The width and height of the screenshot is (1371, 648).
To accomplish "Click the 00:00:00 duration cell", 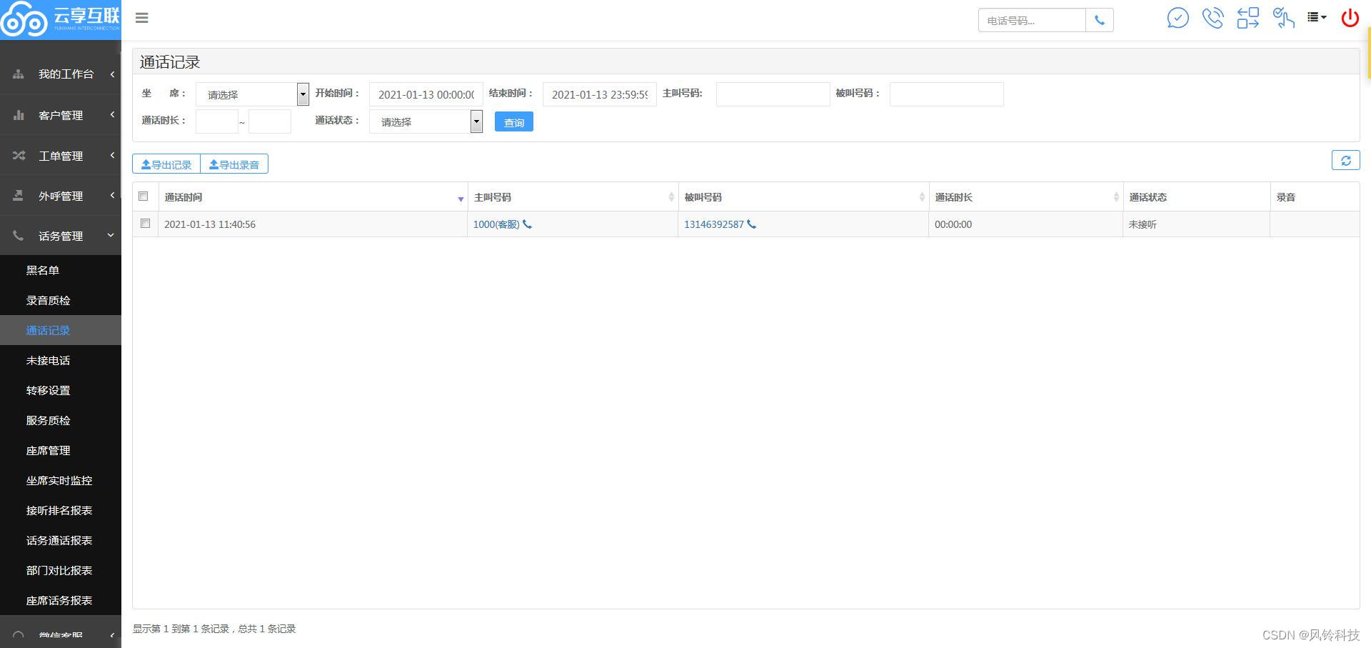I will click(1025, 224).
